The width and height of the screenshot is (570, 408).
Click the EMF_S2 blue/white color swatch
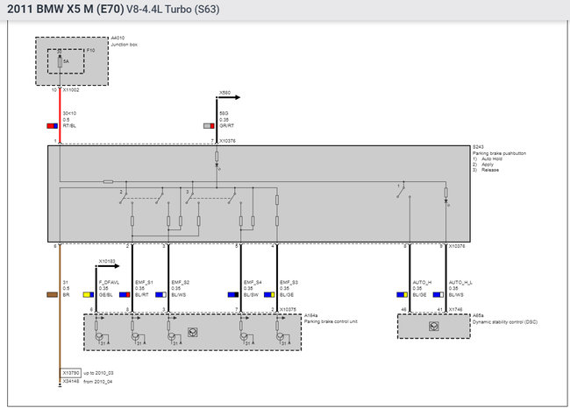pyautogui.click(x=160, y=295)
